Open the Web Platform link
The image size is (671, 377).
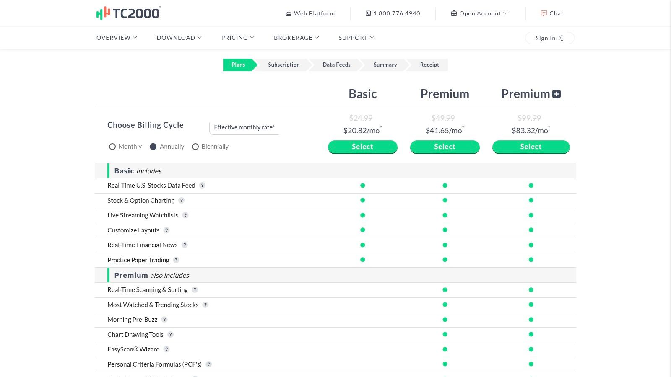(310, 13)
